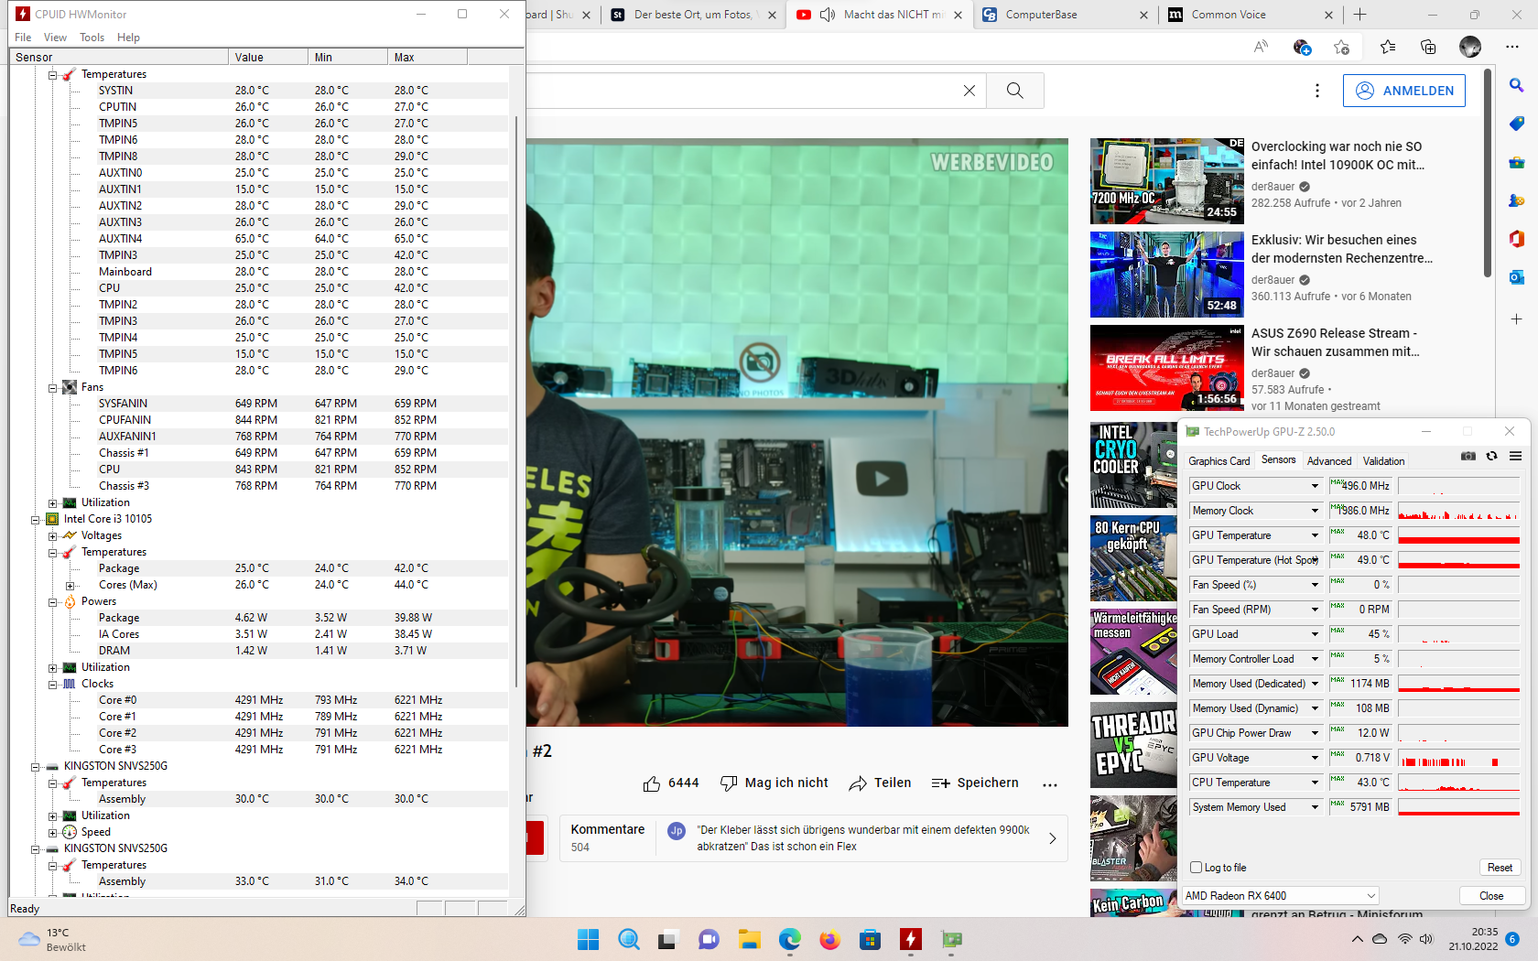Click the Fans icon in HWMonitor sensor tree
1538x961 pixels.
pos(69,386)
